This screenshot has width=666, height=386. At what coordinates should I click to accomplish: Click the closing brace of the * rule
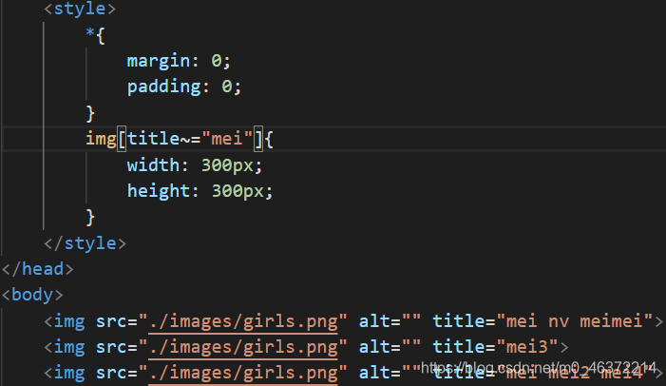90,113
